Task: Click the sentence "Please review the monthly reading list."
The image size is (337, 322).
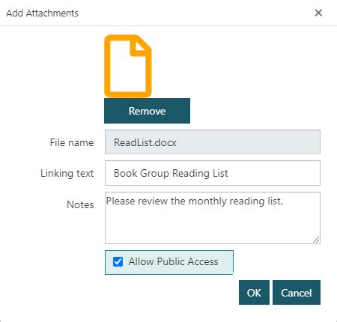Action: (x=195, y=201)
